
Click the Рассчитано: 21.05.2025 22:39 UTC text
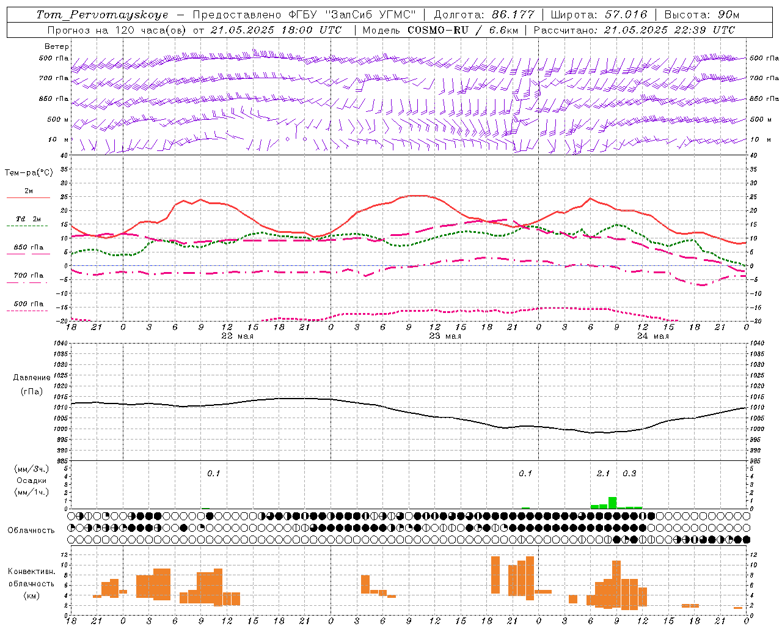[x=634, y=30]
